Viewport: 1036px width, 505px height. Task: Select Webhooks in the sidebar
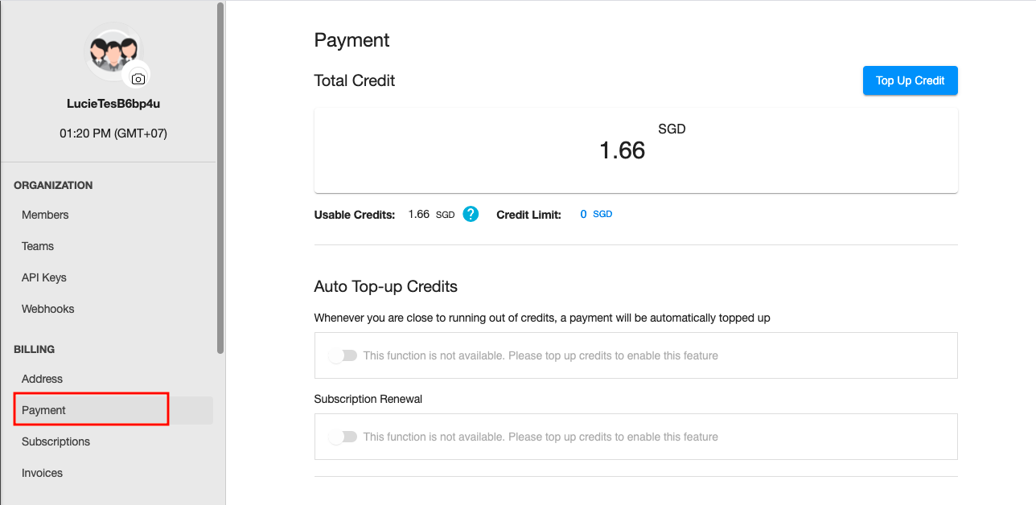click(48, 309)
